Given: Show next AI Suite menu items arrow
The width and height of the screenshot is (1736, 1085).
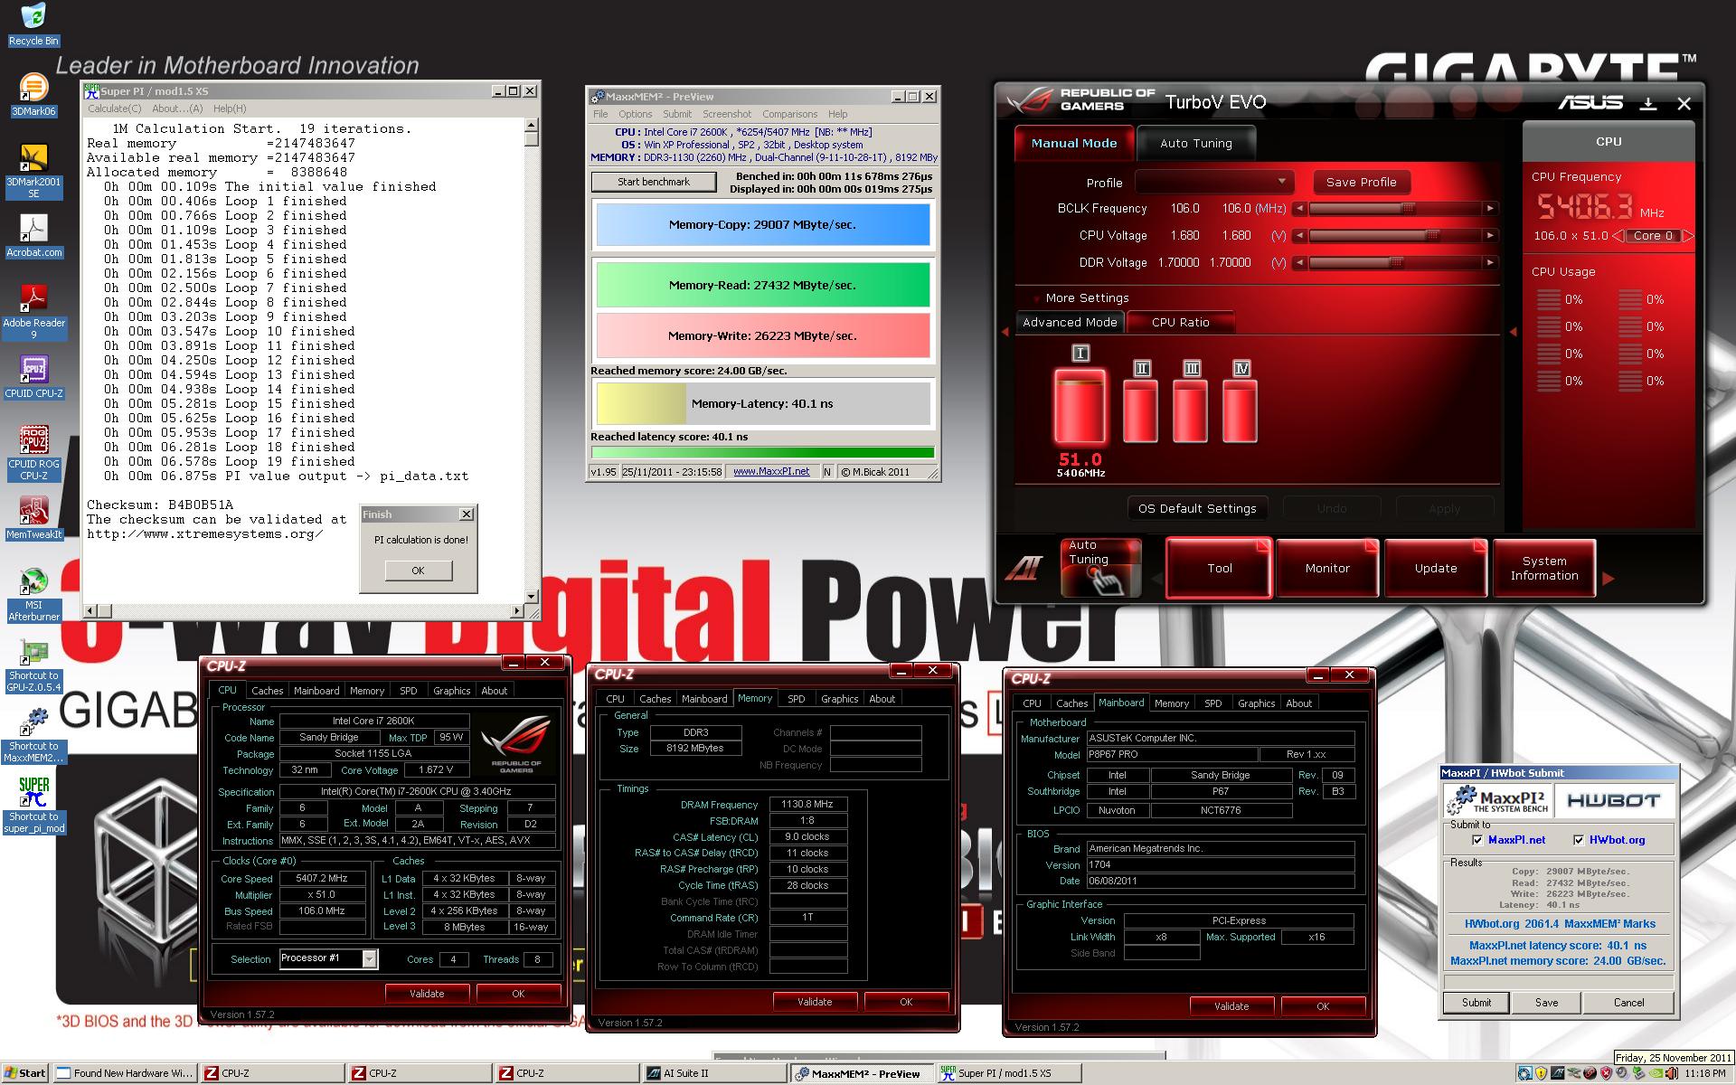Looking at the screenshot, I should [1608, 578].
